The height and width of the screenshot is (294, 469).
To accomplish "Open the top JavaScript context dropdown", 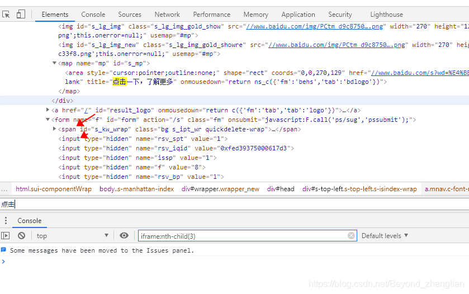I will click(72, 236).
